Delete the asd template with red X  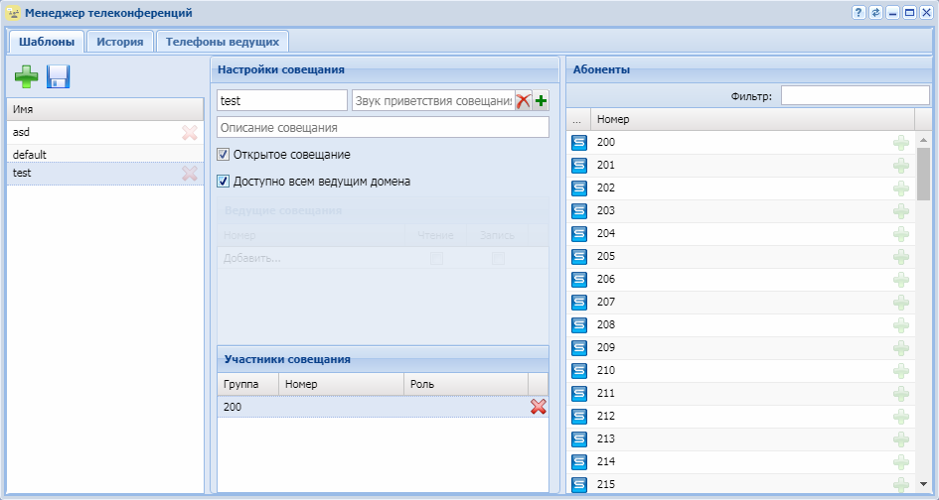[x=189, y=132]
